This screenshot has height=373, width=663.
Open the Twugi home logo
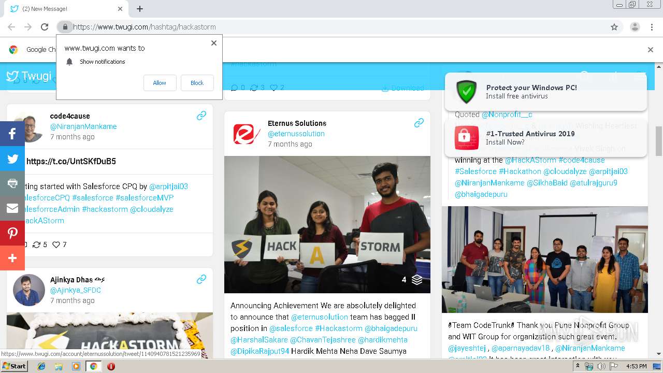29,76
